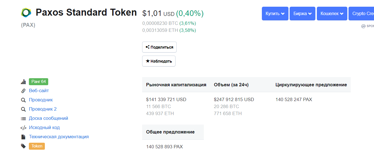The width and height of the screenshot is (374, 155).
Task: Open the Веб-сайт link
Action: (39, 91)
